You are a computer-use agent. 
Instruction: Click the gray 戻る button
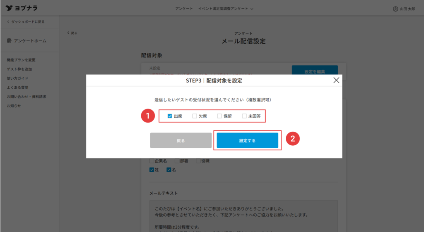[x=181, y=140]
